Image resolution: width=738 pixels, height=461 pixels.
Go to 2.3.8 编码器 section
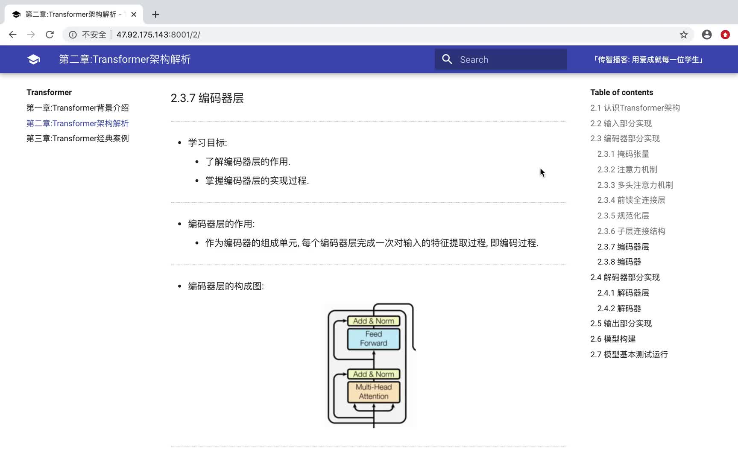(x=619, y=262)
